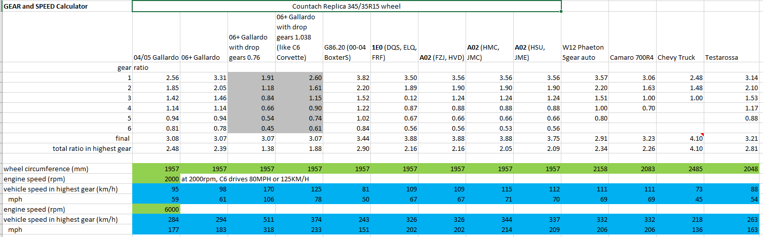Click the 'A02 (HMC, JMC)' header cell
The height and width of the screenshot is (237, 763).
tap(489, 37)
